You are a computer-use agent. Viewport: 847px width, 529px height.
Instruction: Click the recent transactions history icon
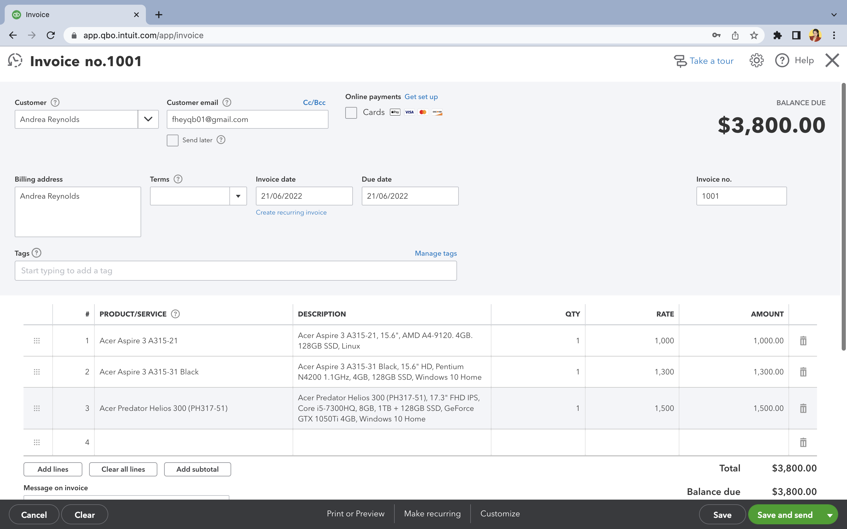pos(15,61)
